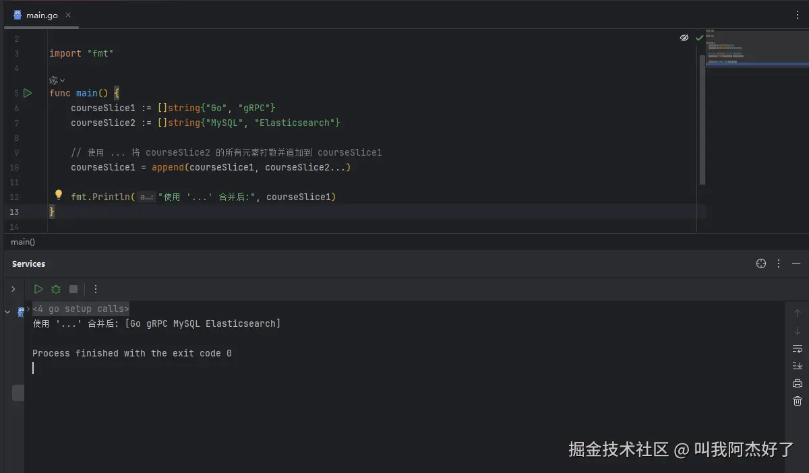Screen dimensions: 809x473
Task: Click the lightbulb quick-fix icon on line 12
Action: click(x=59, y=195)
